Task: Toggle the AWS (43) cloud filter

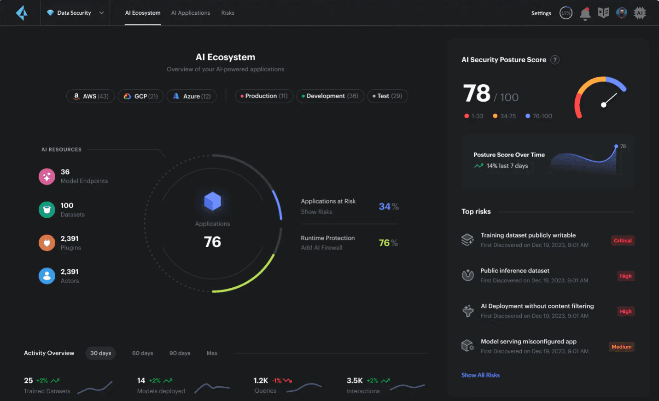Action: pos(90,96)
